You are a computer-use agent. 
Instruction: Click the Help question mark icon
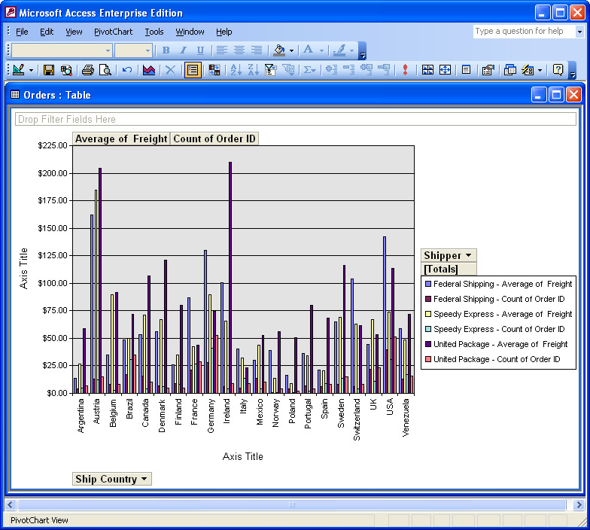click(x=558, y=70)
